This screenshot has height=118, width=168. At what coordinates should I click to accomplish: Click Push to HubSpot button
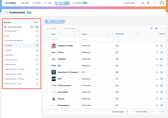click(x=68, y=28)
